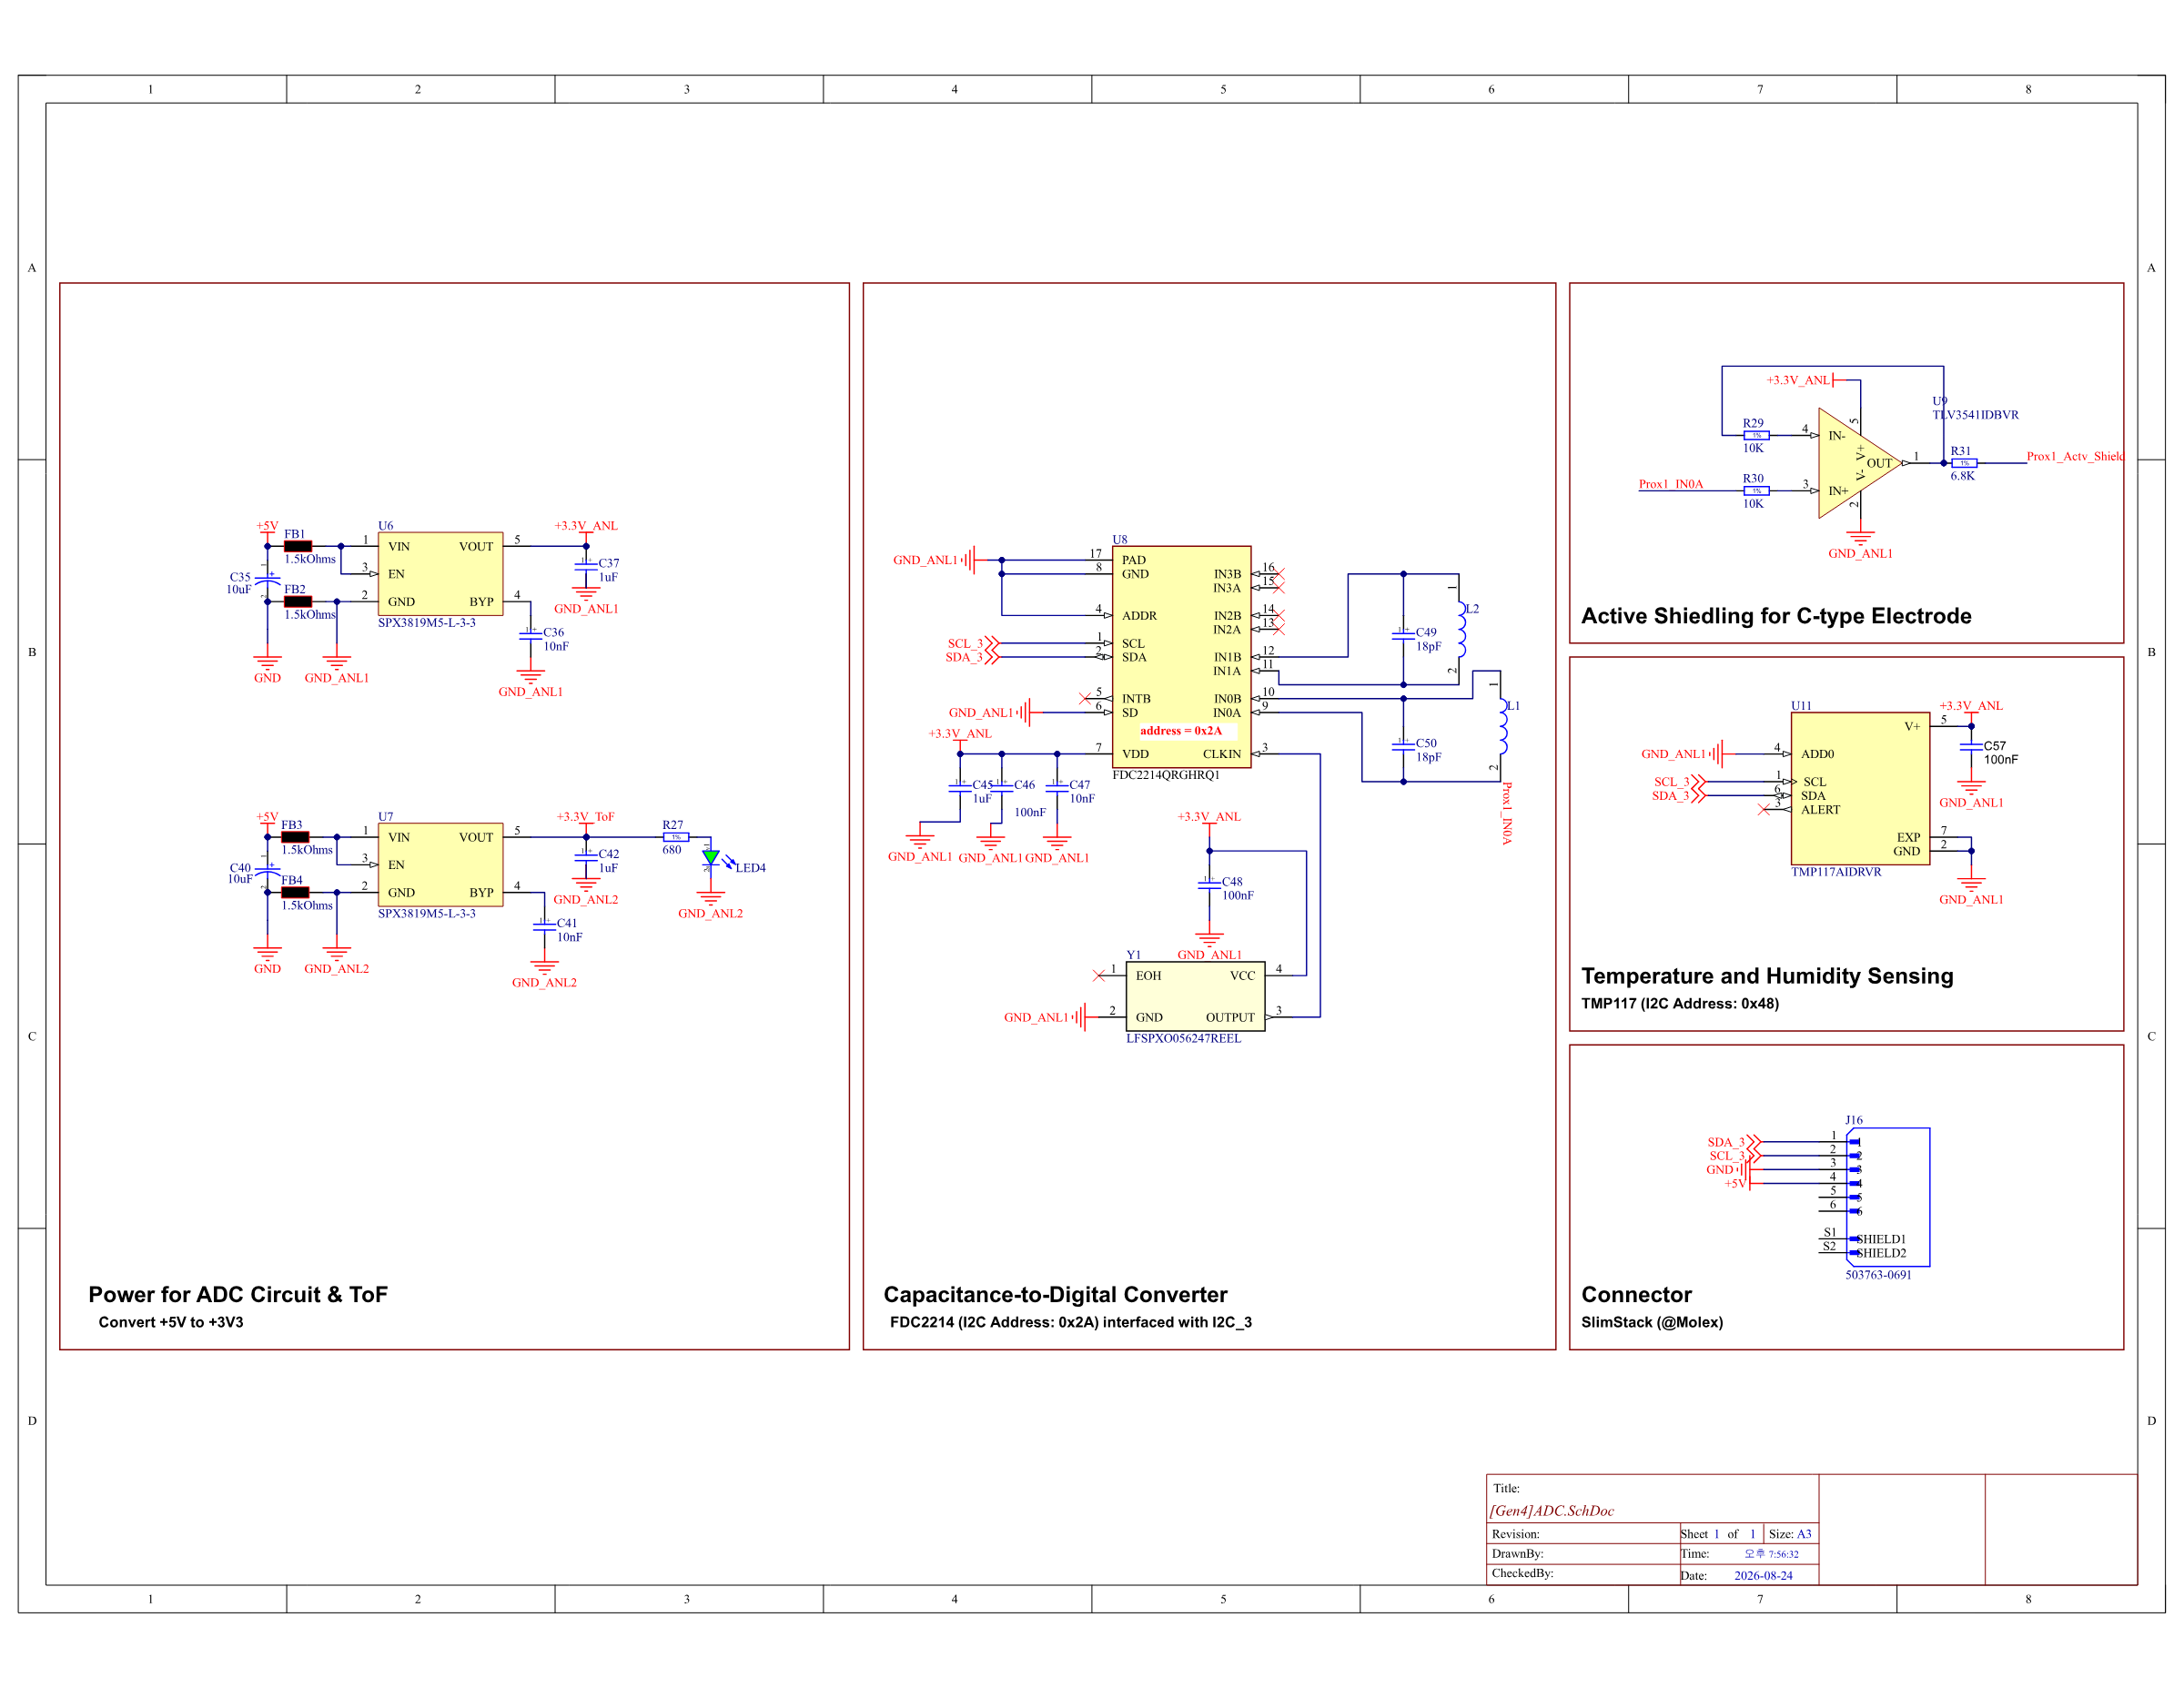
Task: Select the red 'address = 0x2A' note
Action: tap(1180, 730)
